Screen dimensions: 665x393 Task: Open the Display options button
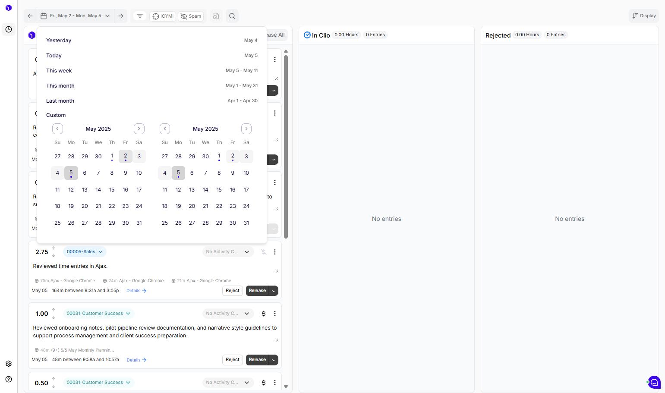644,16
